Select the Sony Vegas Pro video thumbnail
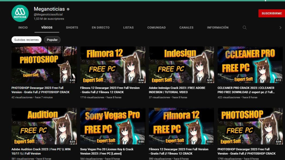 (x=112, y=126)
